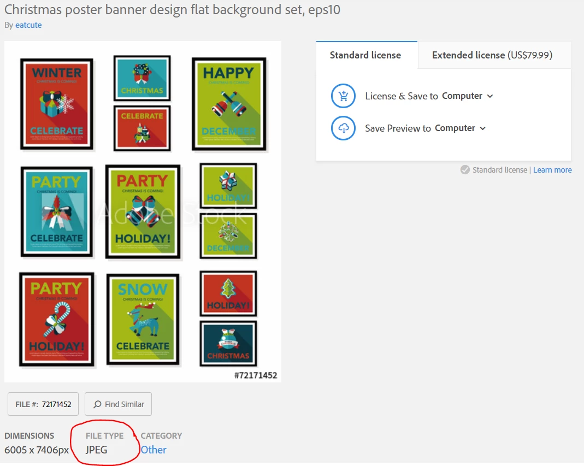Click the License cart icon

(x=343, y=96)
